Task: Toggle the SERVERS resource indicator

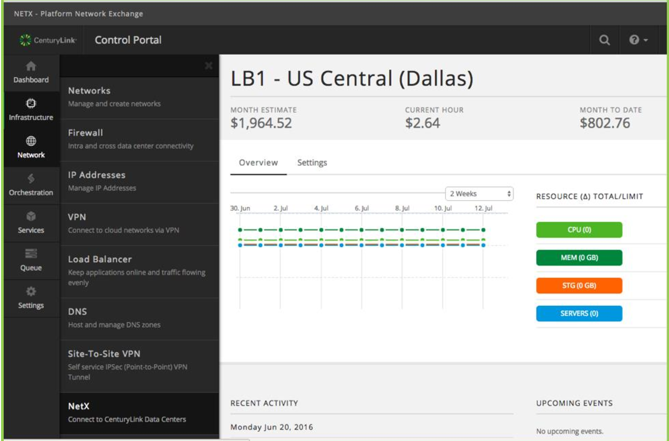Action: tap(579, 313)
